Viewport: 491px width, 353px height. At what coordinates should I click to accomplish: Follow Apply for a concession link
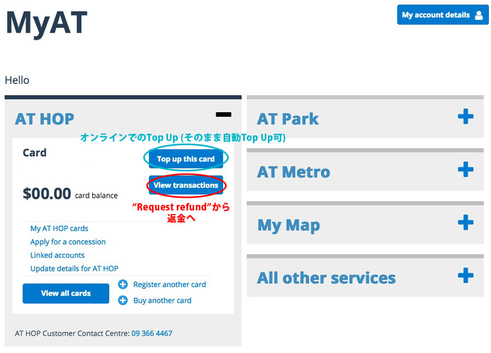coord(68,242)
